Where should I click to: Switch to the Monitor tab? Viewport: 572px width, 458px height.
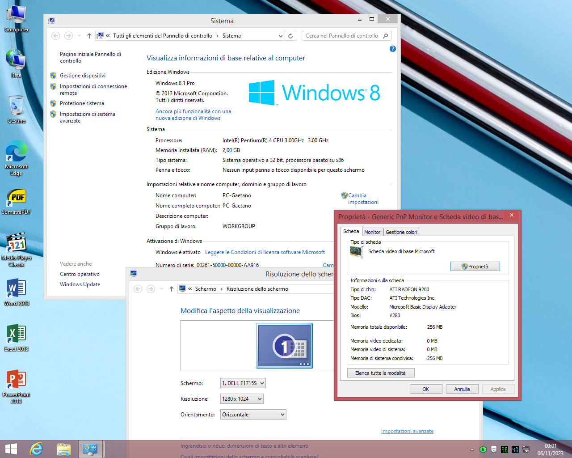point(372,232)
